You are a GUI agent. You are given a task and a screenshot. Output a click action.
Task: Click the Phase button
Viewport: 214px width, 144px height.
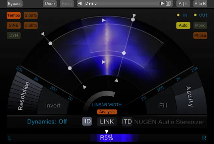click(x=200, y=36)
